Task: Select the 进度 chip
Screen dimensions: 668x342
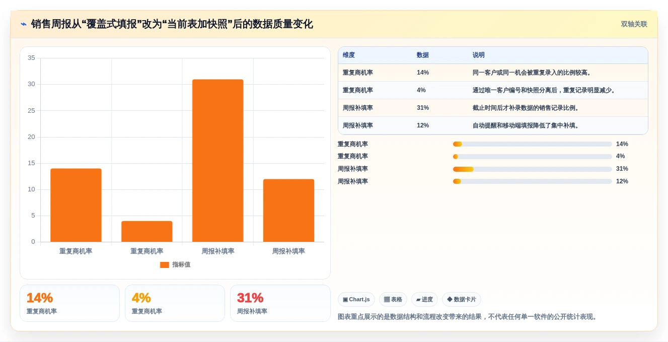Action: tap(424, 300)
